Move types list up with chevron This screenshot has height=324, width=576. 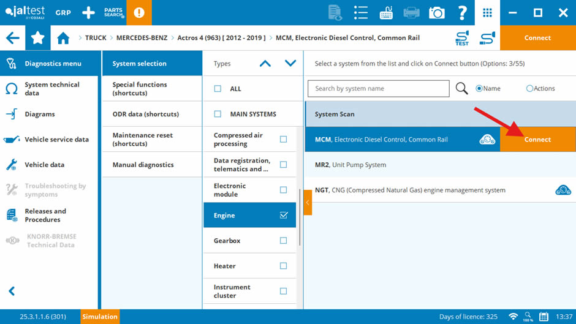point(265,64)
